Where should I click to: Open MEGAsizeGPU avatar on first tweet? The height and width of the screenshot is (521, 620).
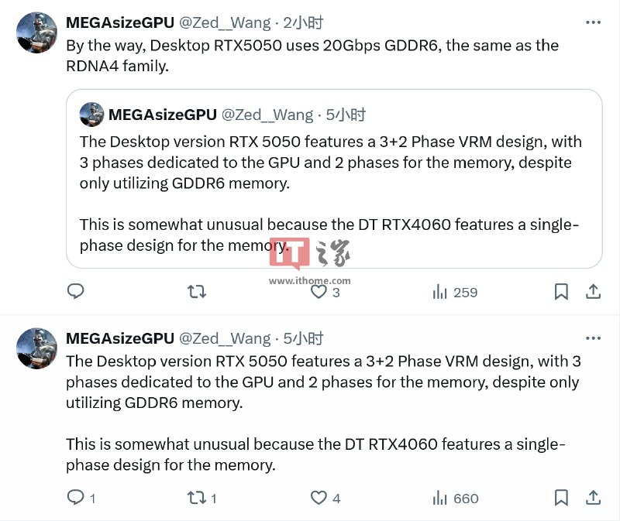point(36,33)
